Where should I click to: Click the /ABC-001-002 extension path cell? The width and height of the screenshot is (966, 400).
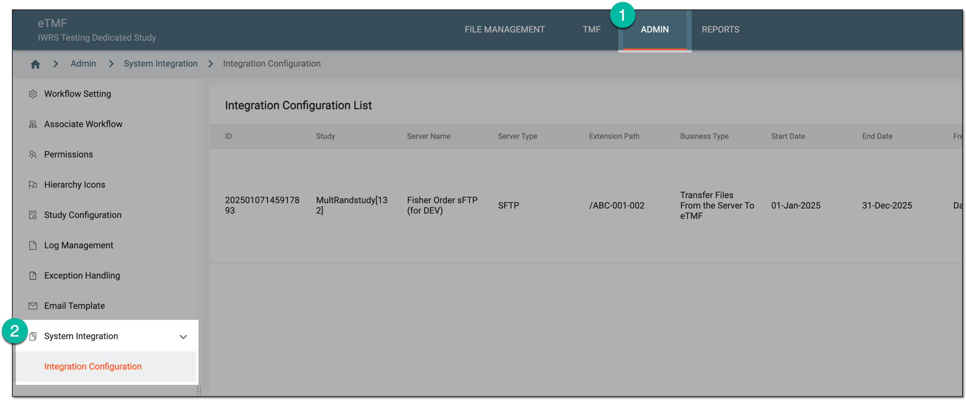pos(617,206)
